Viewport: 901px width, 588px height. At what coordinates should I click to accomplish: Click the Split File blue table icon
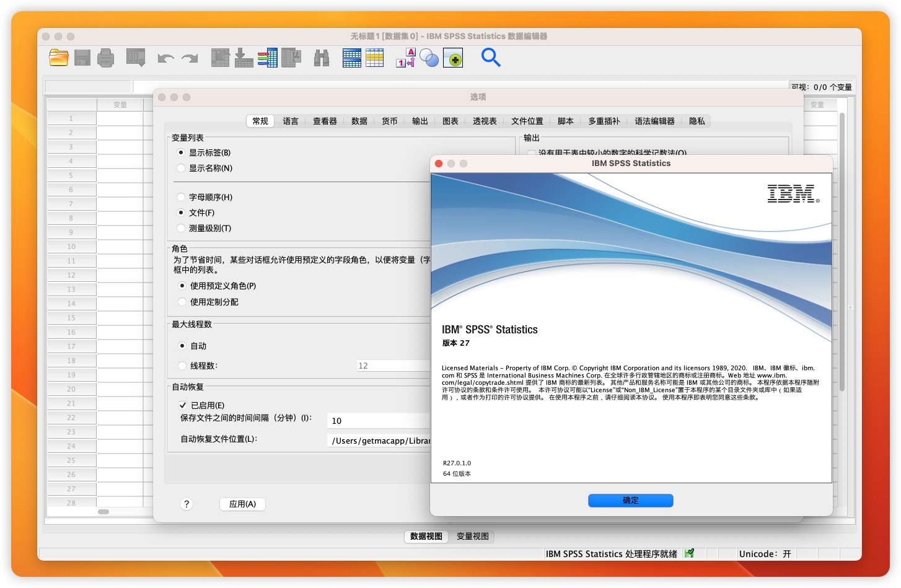[351, 58]
